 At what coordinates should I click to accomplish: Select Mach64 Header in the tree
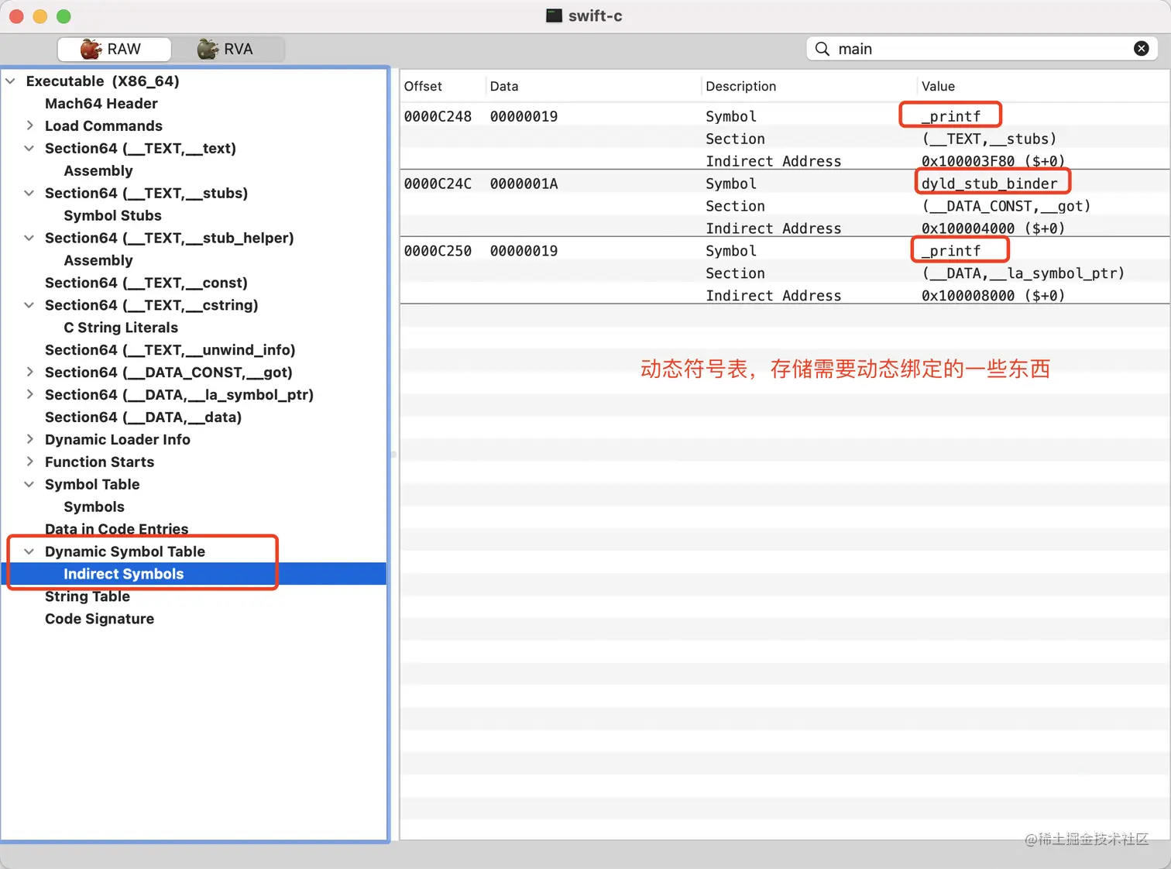[101, 104]
